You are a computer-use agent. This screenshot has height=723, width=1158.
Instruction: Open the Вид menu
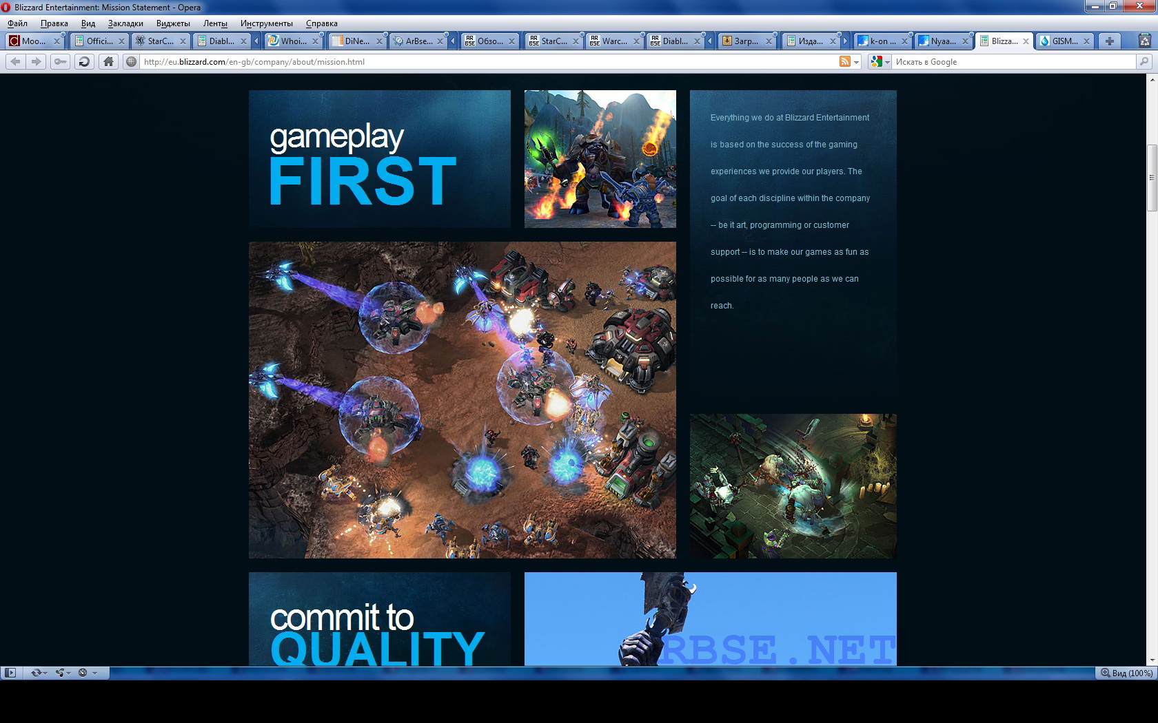[88, 23]
